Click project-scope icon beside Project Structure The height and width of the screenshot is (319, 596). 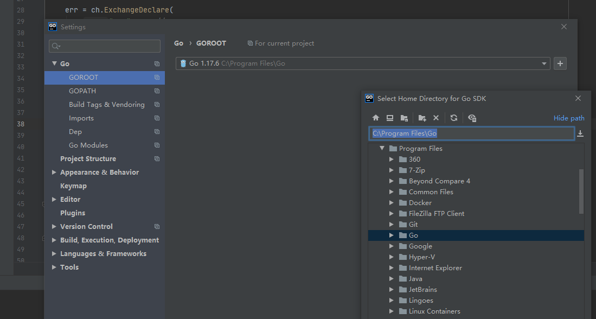click(157, 159)
